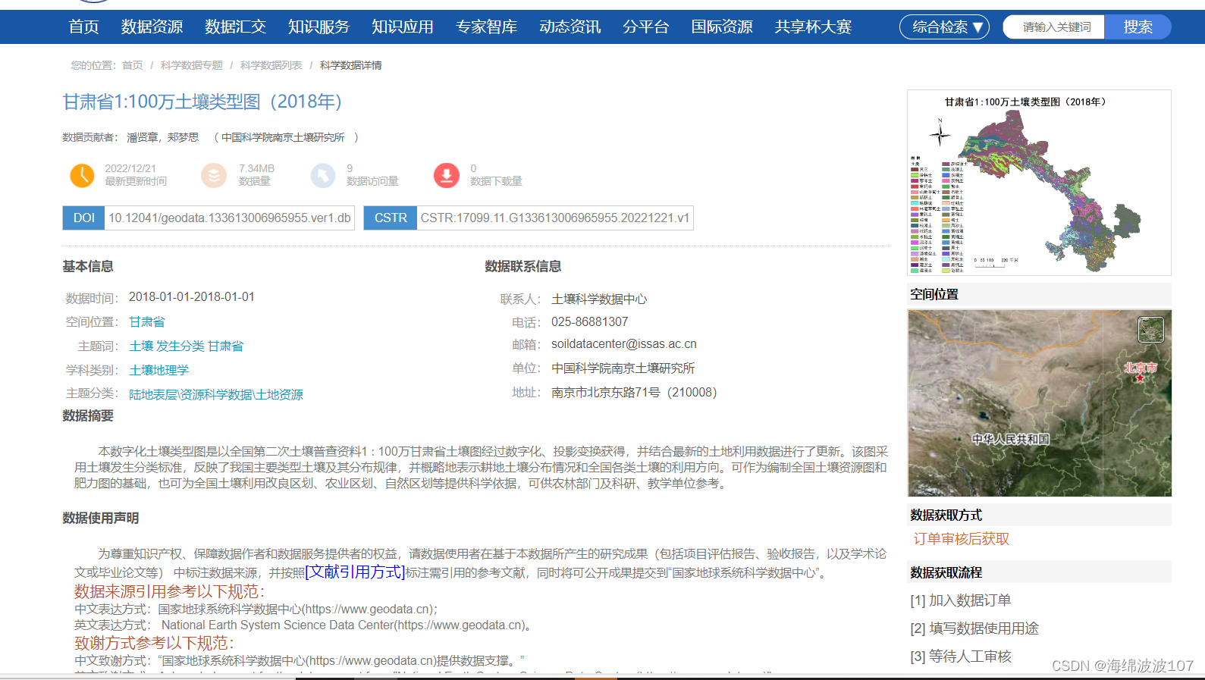The image size is (1205, 680).
Task: Click the data time 2018-01-01-2018-01-01
Action: [192, 297]
